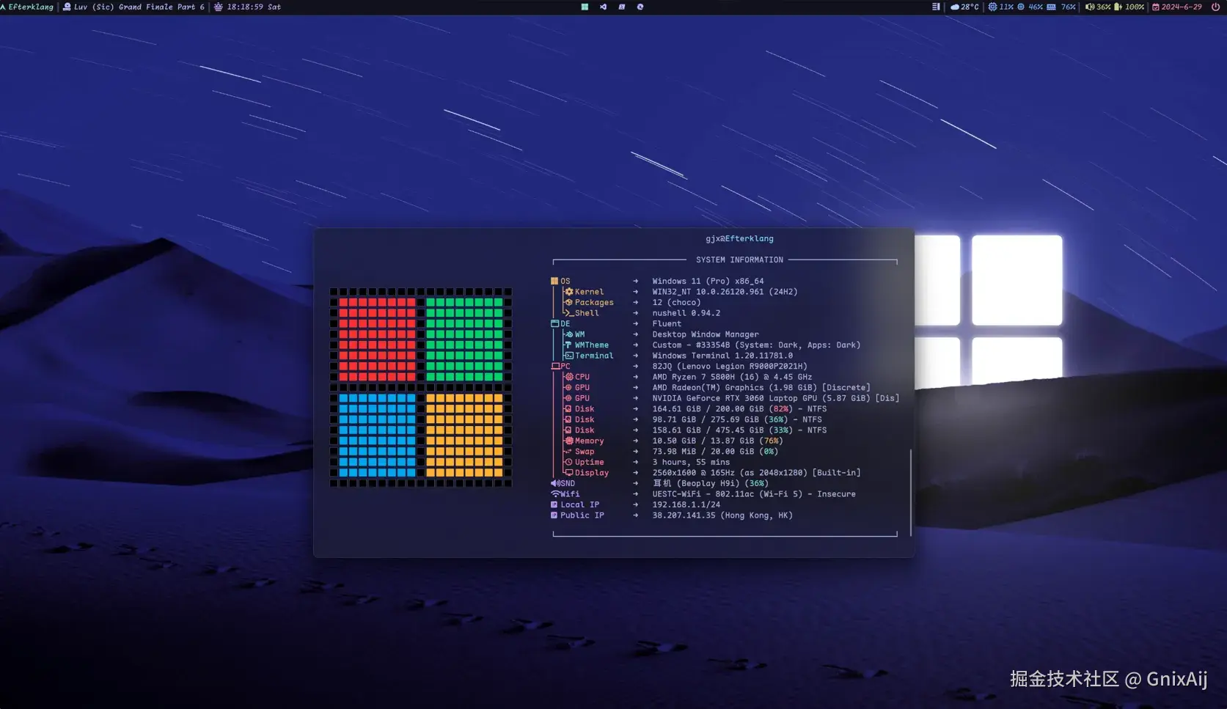Click the Display monitor icon

point(569,472)
